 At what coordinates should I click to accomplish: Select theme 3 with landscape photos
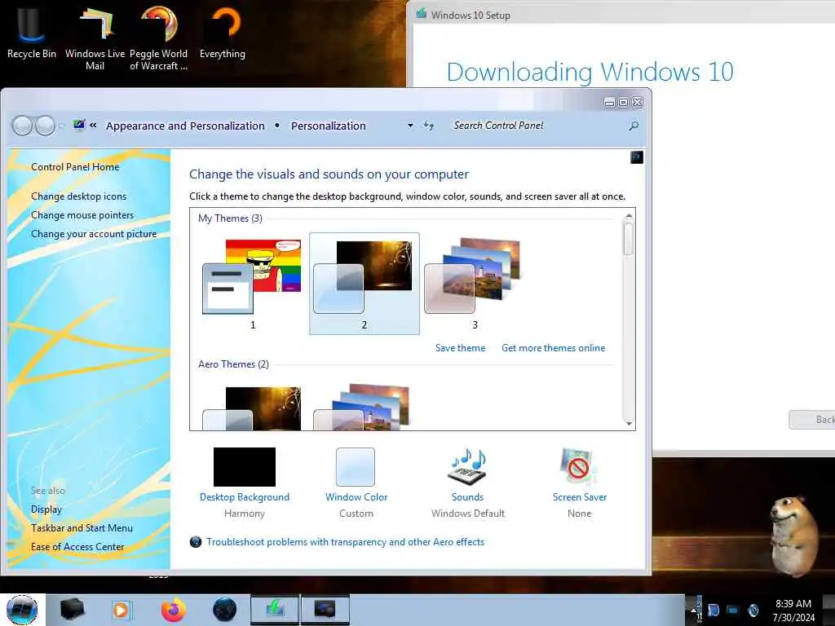[475, 283]
